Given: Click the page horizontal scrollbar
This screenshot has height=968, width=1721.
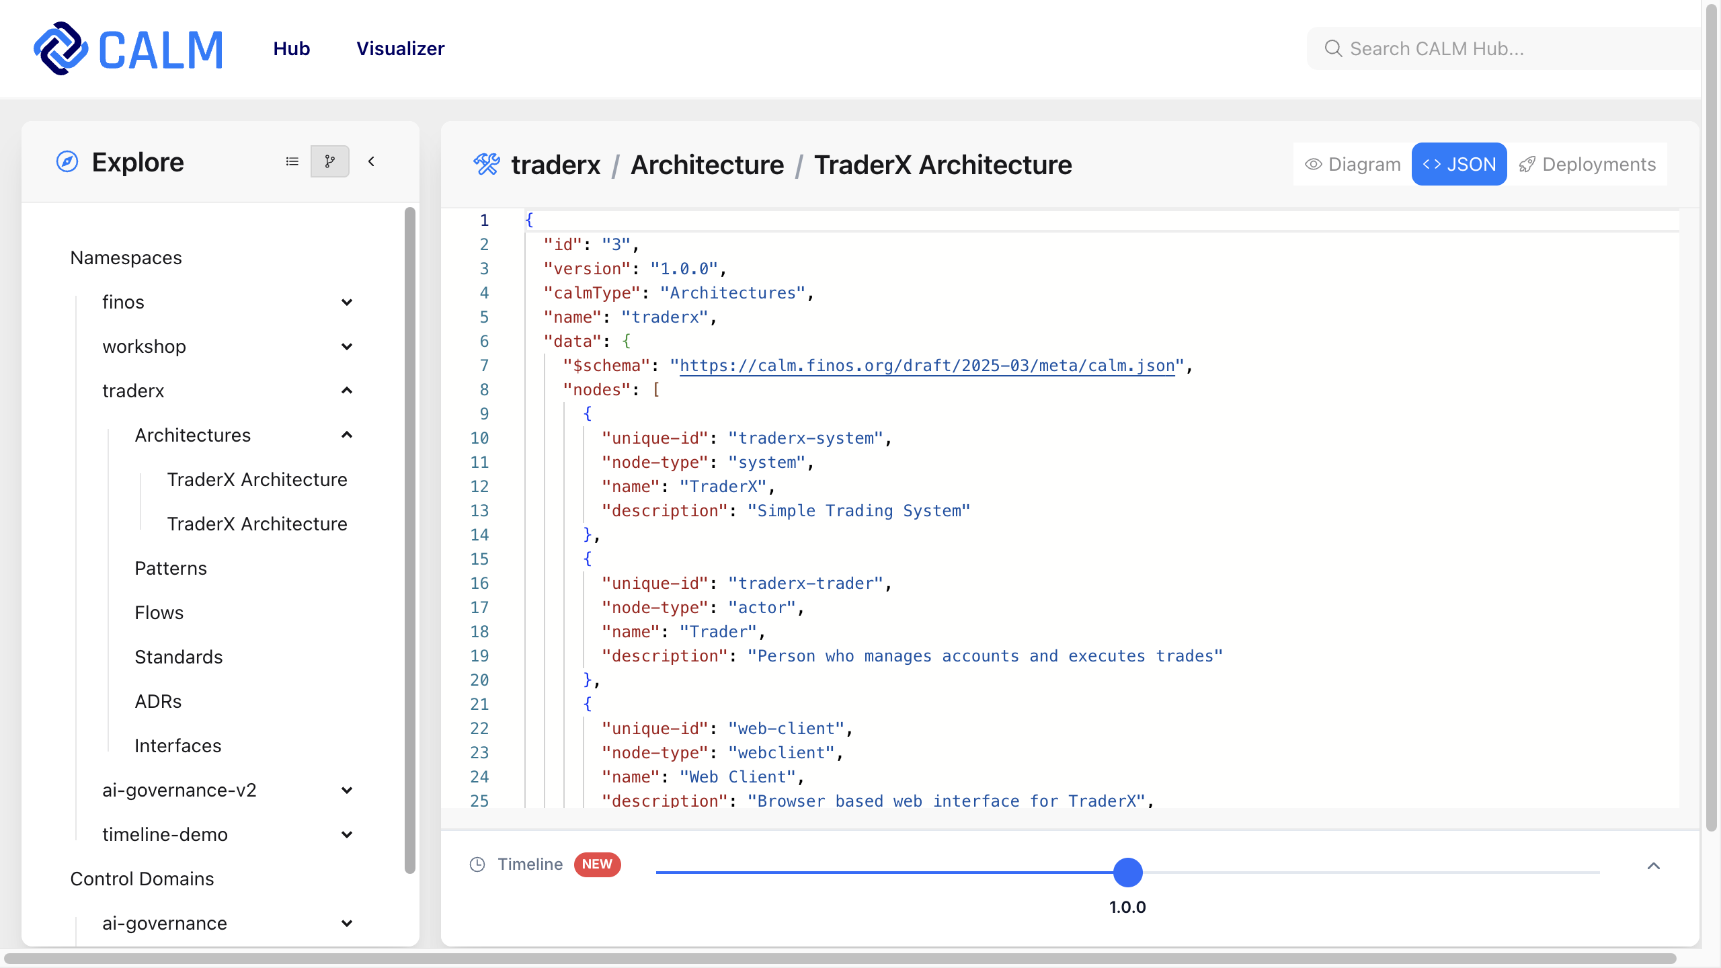Looking at the screenshot, I should (840, 959).
